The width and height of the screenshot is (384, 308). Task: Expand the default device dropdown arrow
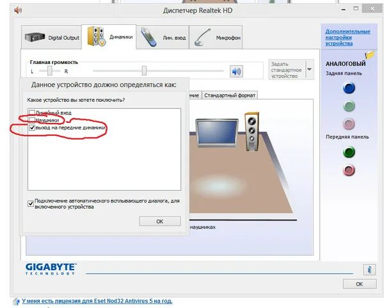pos(309,69)
